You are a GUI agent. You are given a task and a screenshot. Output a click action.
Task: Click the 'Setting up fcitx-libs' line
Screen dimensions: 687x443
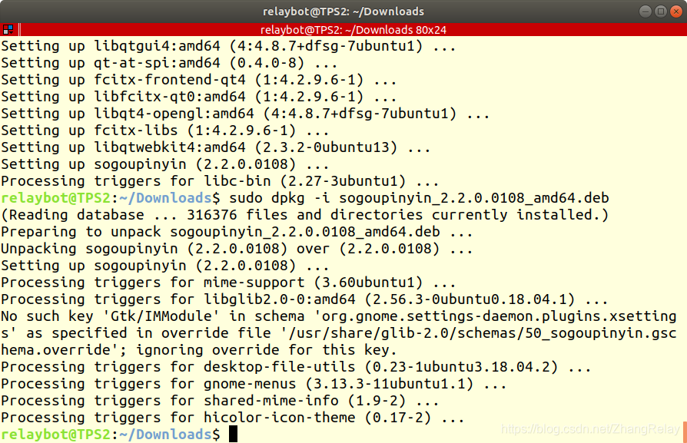[x=164, y=131]
